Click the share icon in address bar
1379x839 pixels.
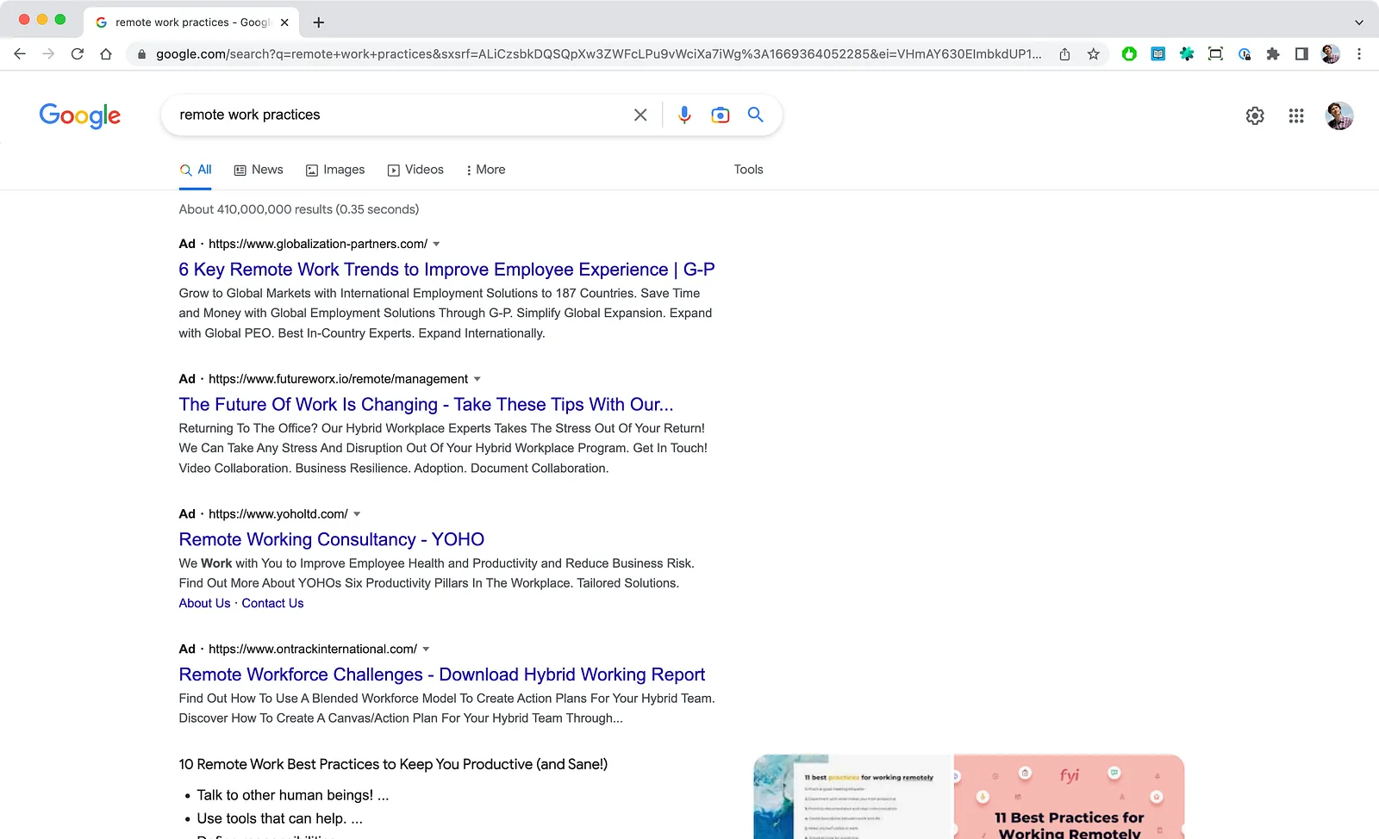[x=1064, y=53]
